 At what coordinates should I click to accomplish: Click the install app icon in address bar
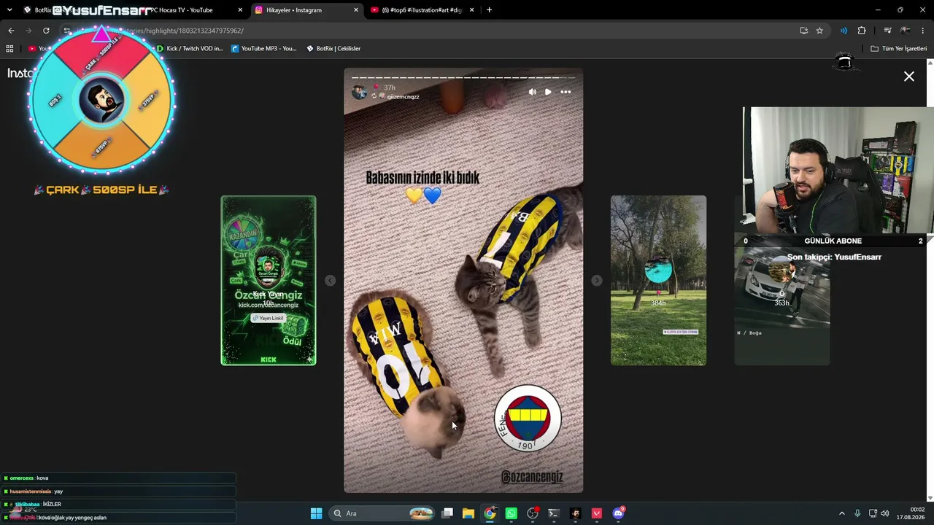click(x=803, y=31)
